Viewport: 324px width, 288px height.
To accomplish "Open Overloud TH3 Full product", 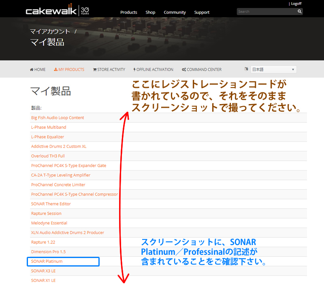I will (48, 156).
